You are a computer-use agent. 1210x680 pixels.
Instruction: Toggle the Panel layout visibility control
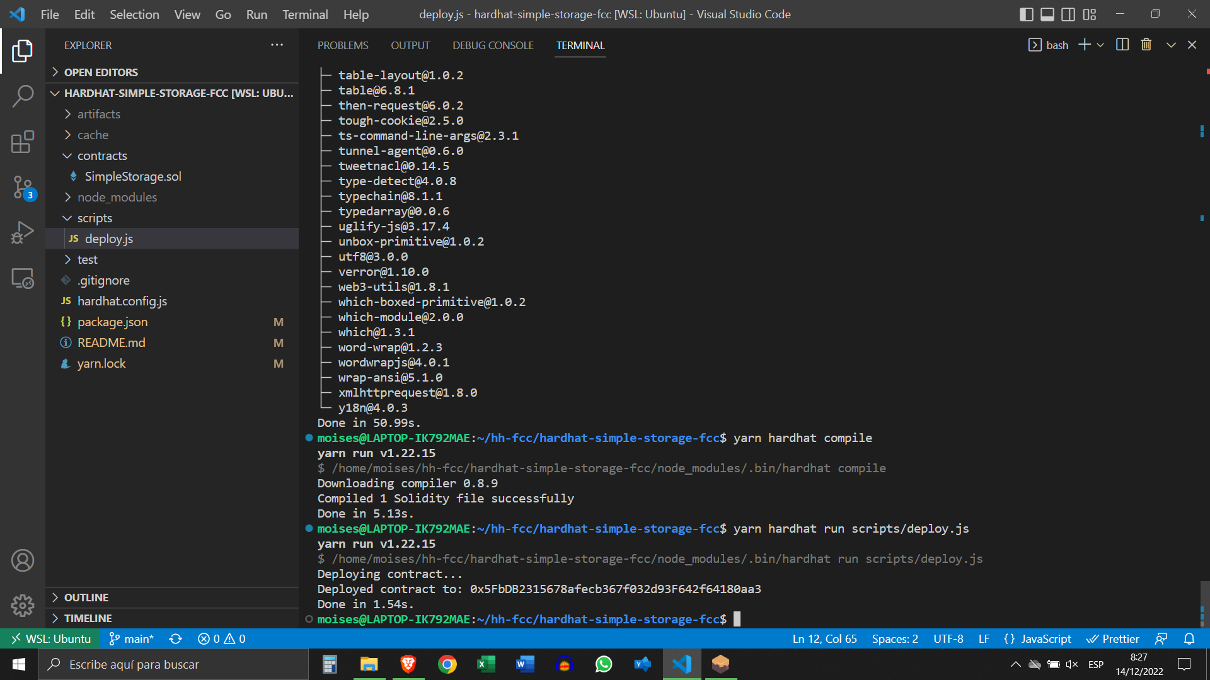(x=1046, y=14)
